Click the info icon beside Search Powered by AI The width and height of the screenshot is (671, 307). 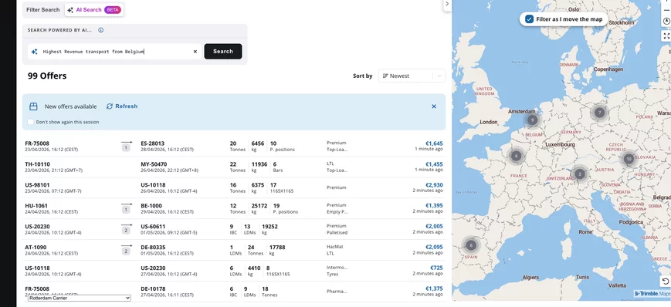(x=100, y=30)
